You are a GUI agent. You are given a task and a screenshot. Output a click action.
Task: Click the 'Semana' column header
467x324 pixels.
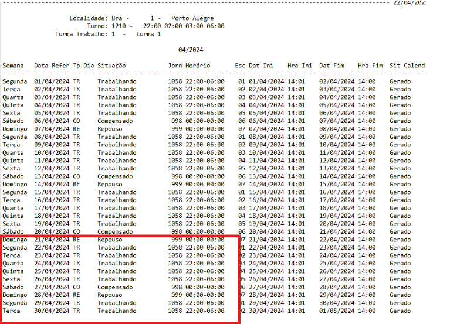pos(13,66)
